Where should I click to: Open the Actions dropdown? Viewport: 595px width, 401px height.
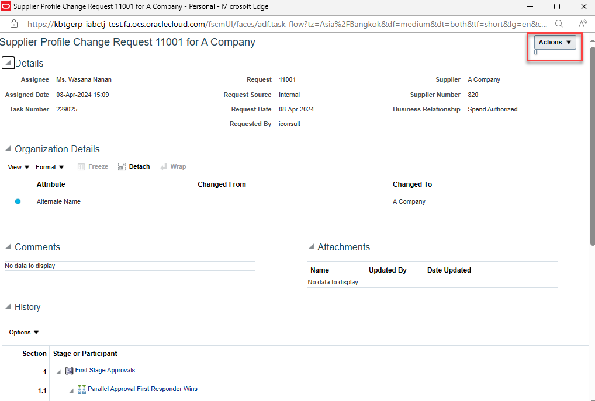tap(554, 42)
